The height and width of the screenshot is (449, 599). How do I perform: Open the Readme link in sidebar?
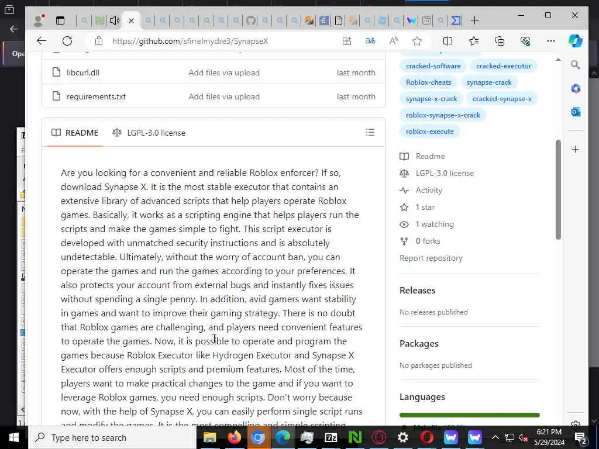point(422,156)
